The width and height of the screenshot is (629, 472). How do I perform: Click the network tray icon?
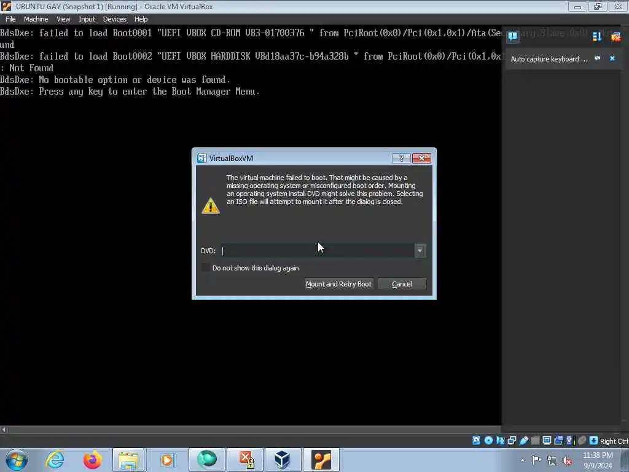point(552,460)
